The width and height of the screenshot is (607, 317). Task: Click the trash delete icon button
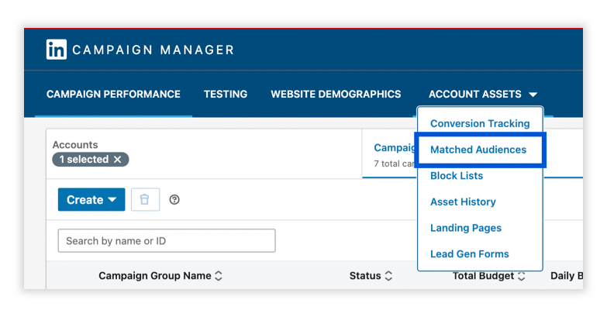[145, 199]
